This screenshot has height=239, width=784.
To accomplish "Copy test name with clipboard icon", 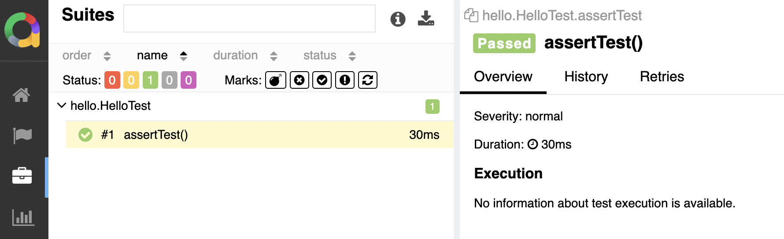I will (x=471, y=15).
